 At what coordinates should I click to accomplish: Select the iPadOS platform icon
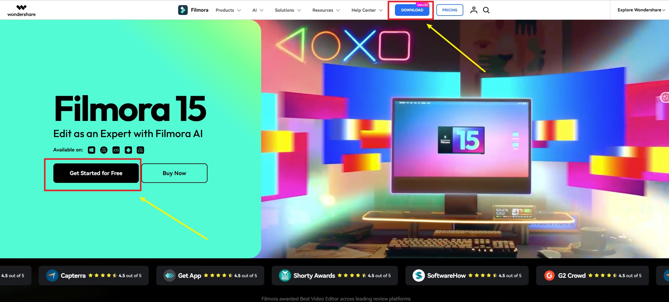point(140,150)
